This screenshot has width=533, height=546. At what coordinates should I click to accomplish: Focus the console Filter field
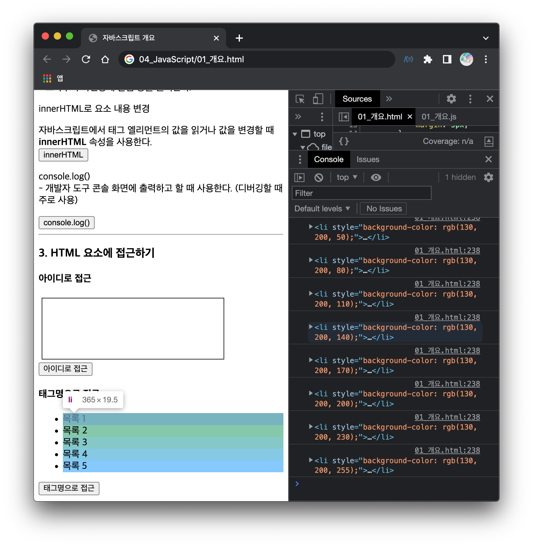[x=361, y=193]
